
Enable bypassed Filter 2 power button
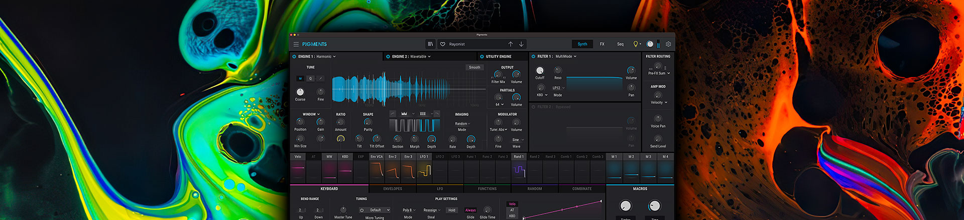click(533, 107)
